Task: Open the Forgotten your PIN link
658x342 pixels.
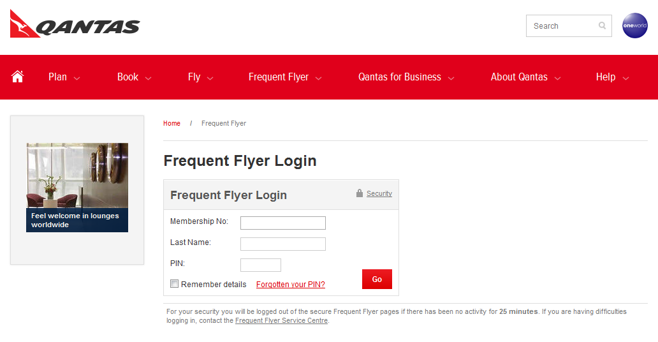Action: [290, 285]
